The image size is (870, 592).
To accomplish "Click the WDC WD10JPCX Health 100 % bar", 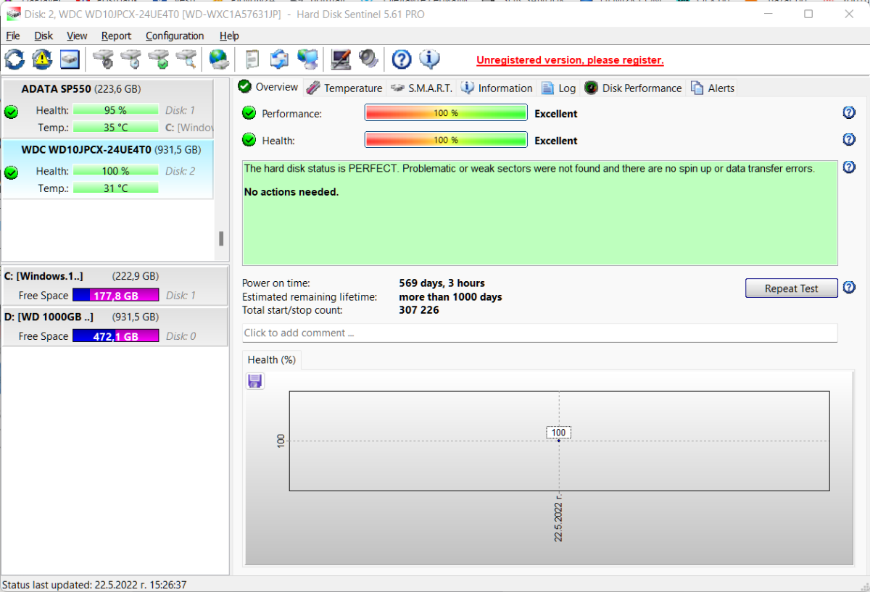I will click(116, 171).
